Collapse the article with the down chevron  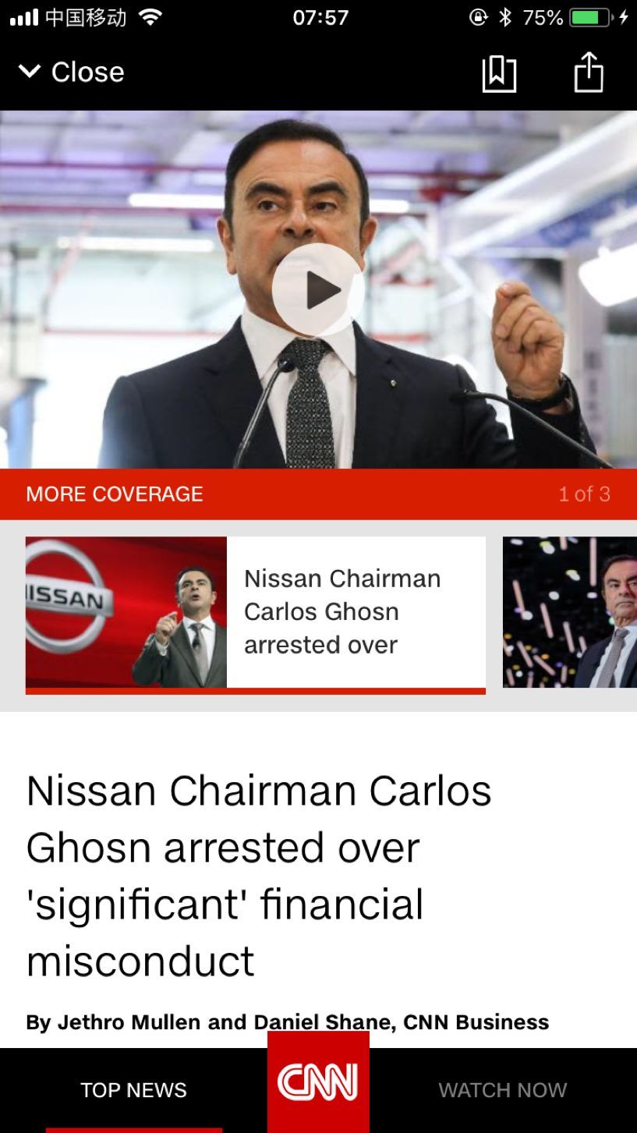tap(29, 72)
